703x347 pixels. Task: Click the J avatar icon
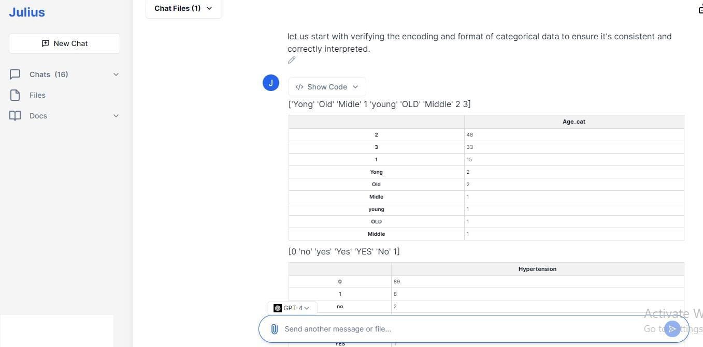[x=271, y=83]
